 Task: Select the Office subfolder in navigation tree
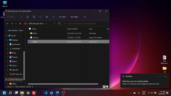14,84
